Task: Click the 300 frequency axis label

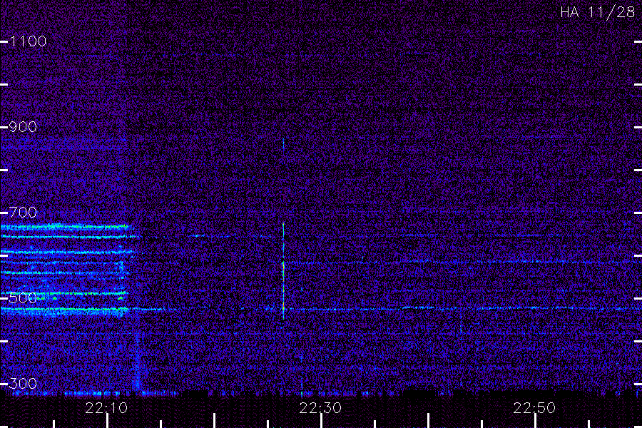Action: tap(23, 384)
